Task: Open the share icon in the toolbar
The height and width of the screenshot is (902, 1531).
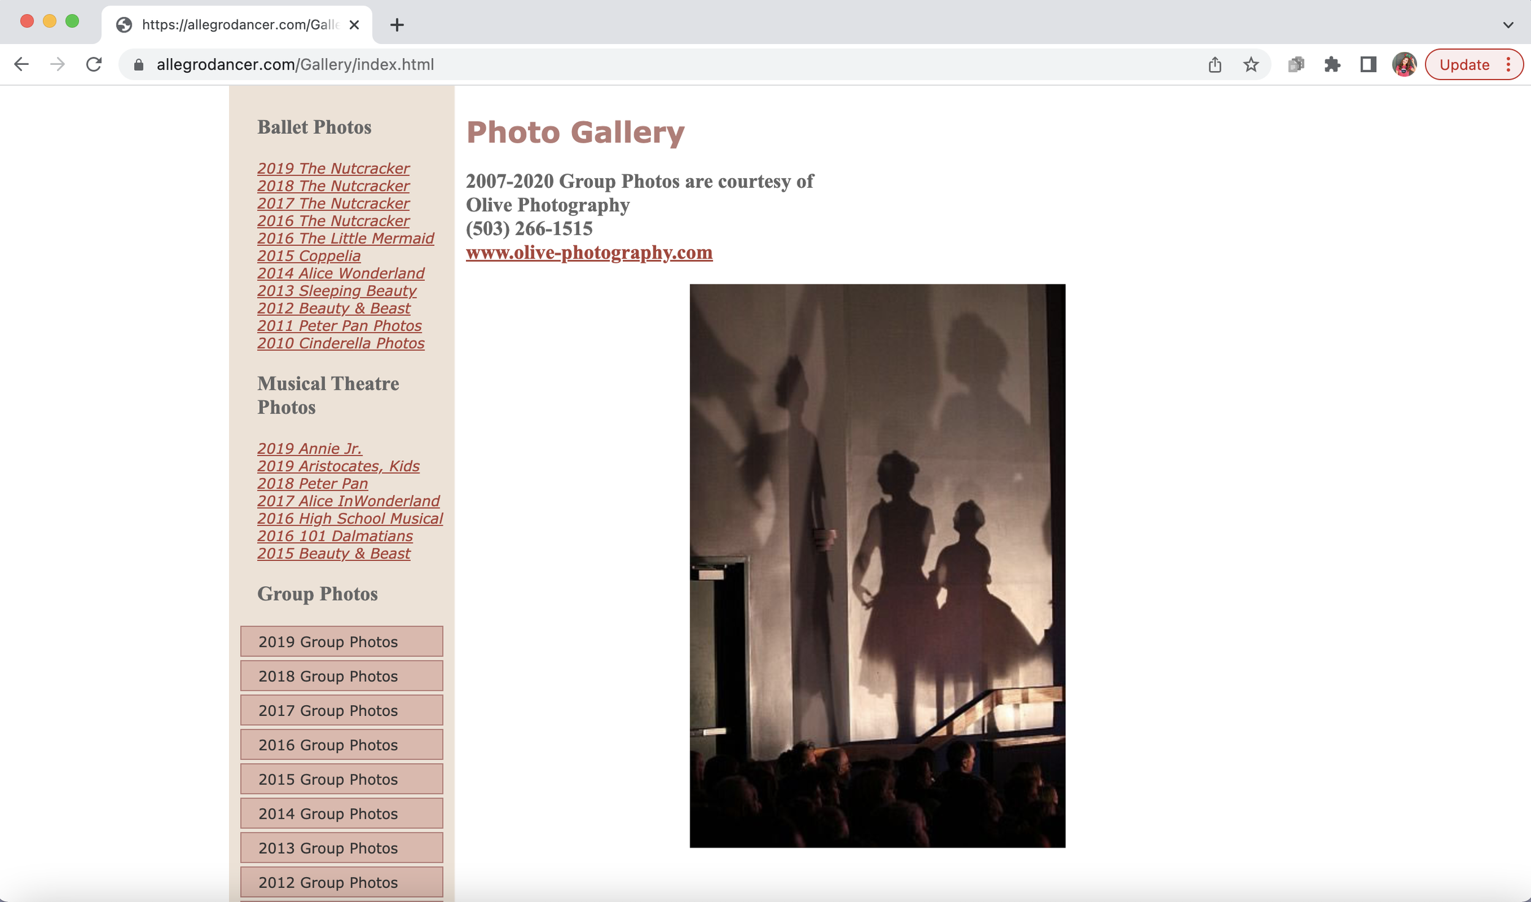Action: click(x=1215, y=64)
